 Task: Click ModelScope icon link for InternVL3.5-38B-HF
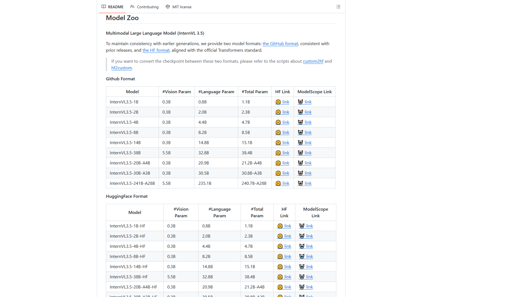click(306, 277)
